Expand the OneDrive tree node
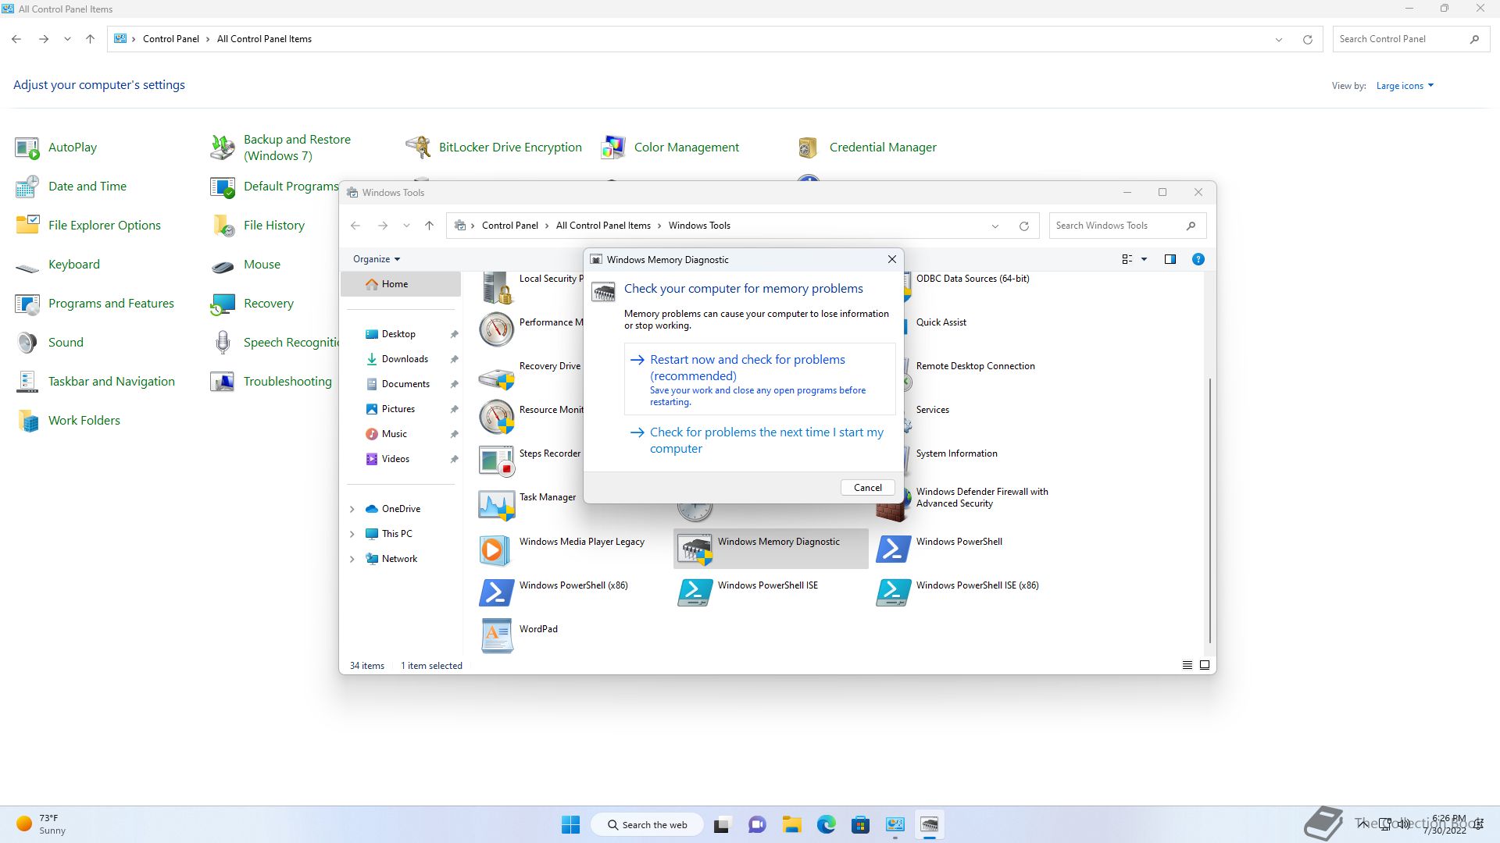 pos(352,509)
